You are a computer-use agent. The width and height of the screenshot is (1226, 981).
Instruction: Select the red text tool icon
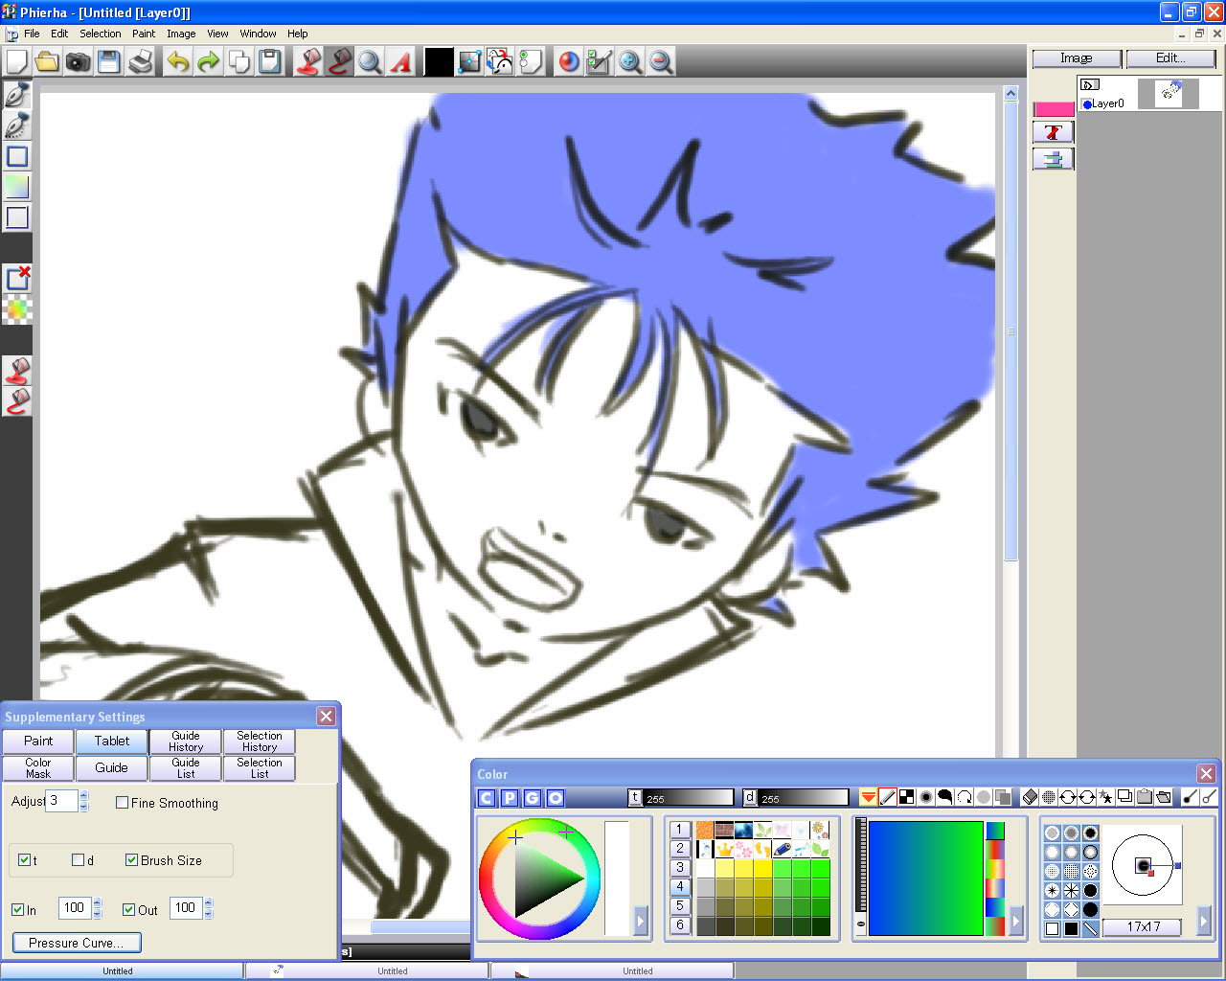pyautogui.click(x=400, y=61)
